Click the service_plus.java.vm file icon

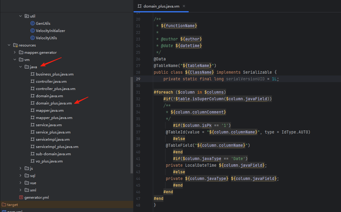point(32,132)
